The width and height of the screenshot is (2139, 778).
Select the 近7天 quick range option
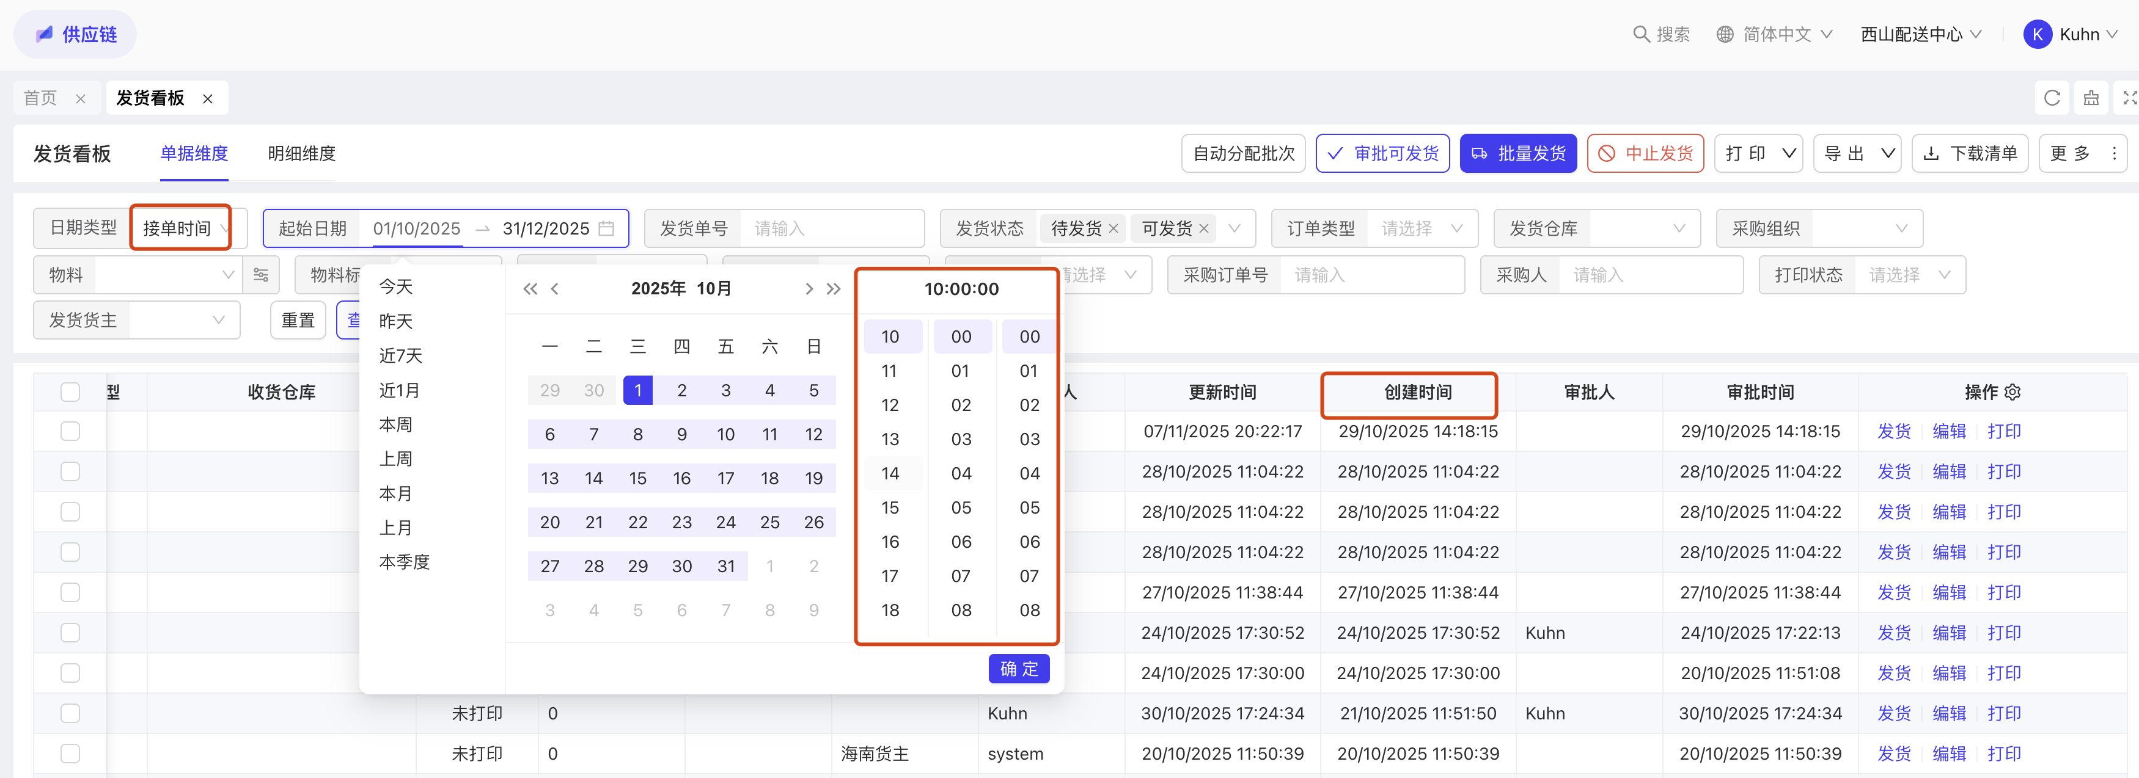400,356
